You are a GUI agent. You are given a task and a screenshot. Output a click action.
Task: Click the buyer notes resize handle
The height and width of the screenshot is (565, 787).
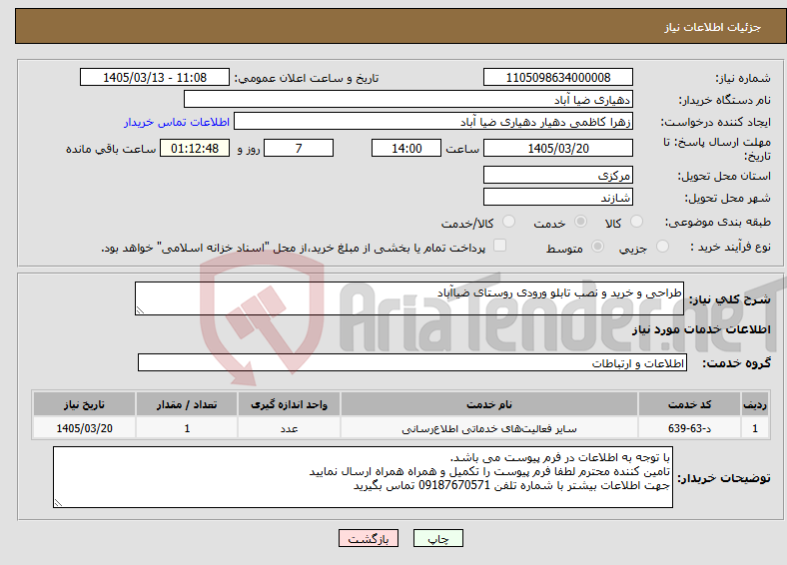click(58, 503)
